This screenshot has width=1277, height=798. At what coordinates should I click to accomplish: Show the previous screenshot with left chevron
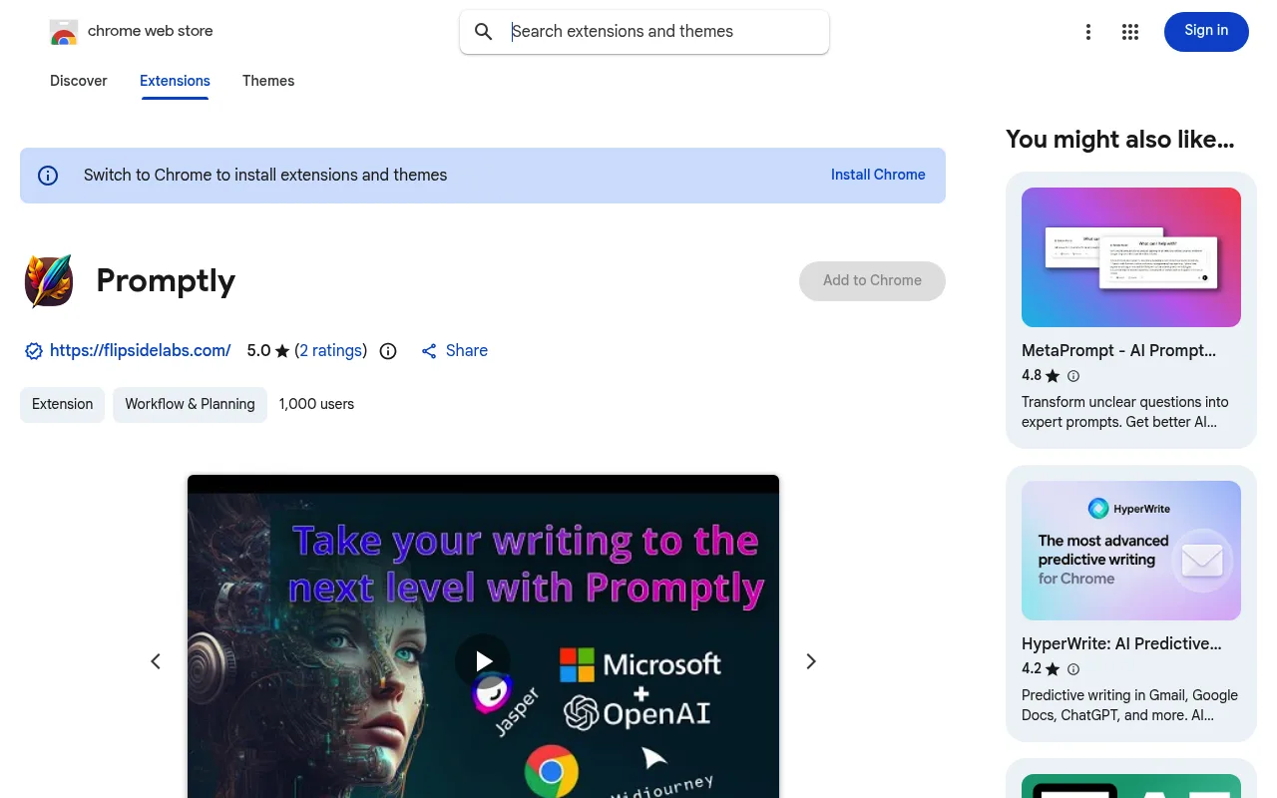156,661
